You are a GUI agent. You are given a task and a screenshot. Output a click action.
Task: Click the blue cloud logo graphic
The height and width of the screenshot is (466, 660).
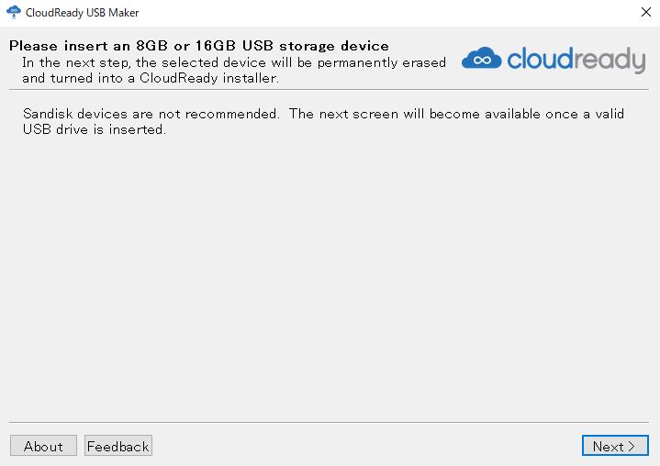click(x=480, y=59)
